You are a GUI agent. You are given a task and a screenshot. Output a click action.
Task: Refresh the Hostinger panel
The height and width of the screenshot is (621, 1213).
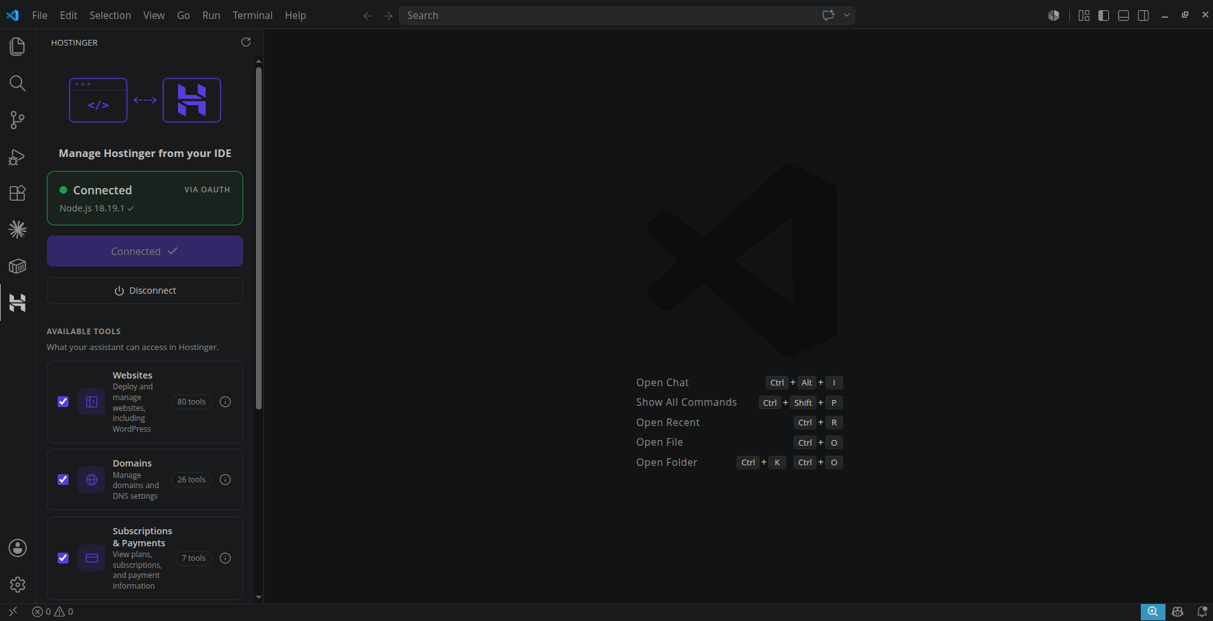[246, 42]
